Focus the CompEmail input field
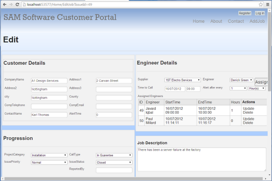The width and height of the screenshot is (272, 181). point(114,106)
